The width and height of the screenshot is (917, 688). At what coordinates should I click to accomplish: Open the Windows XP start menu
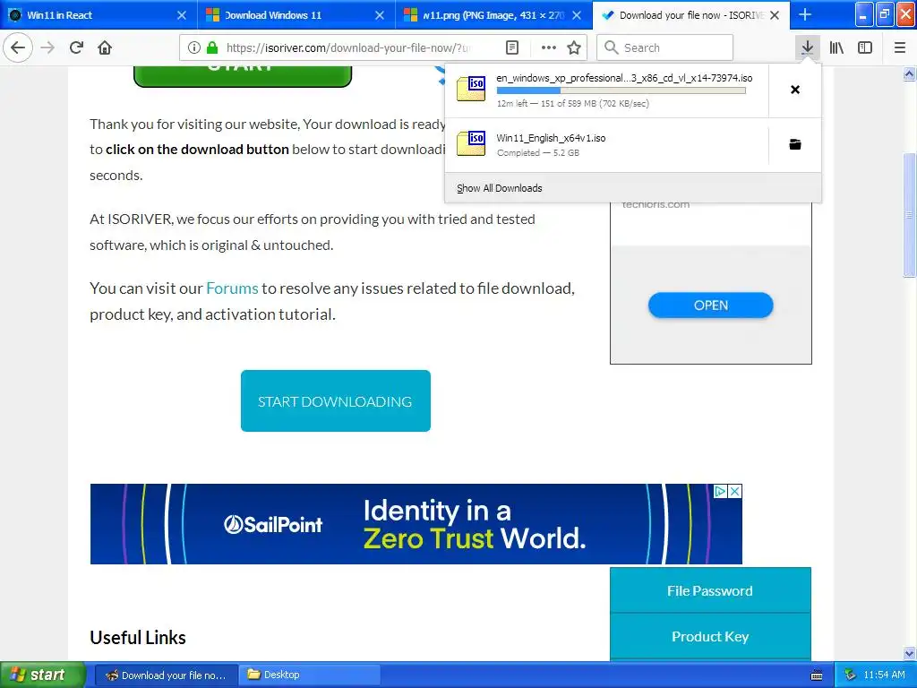click(x=43, y=675)
